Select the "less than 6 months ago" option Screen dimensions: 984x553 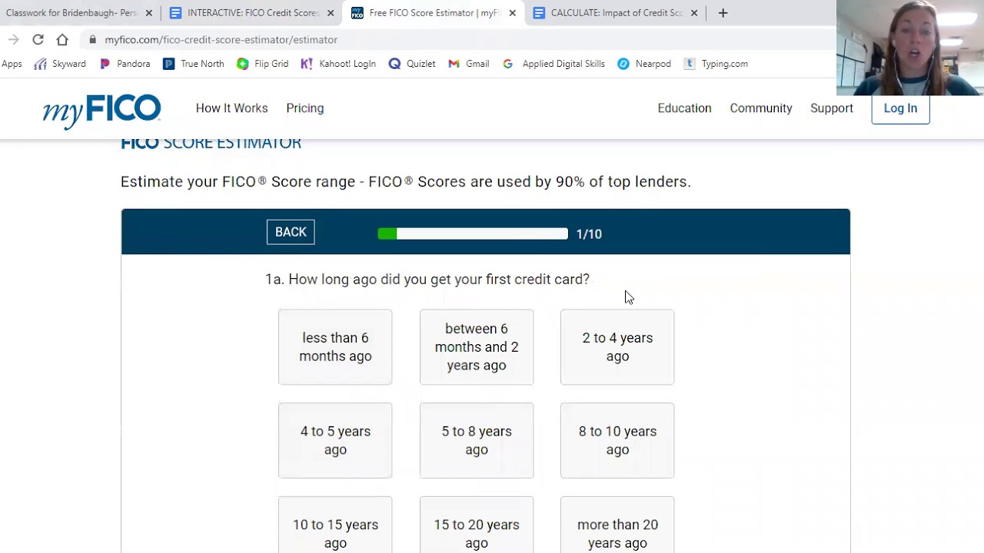(335, 347)
